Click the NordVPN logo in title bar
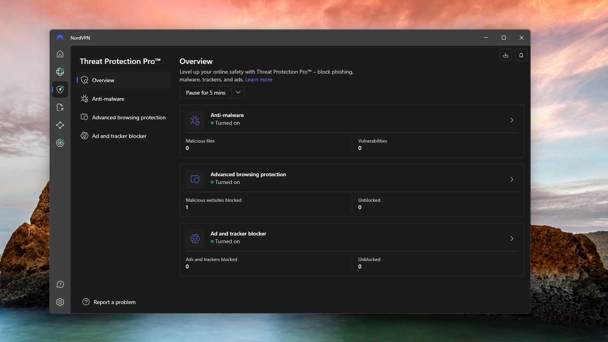The image size is (608, 342). (x=60, y=38)
